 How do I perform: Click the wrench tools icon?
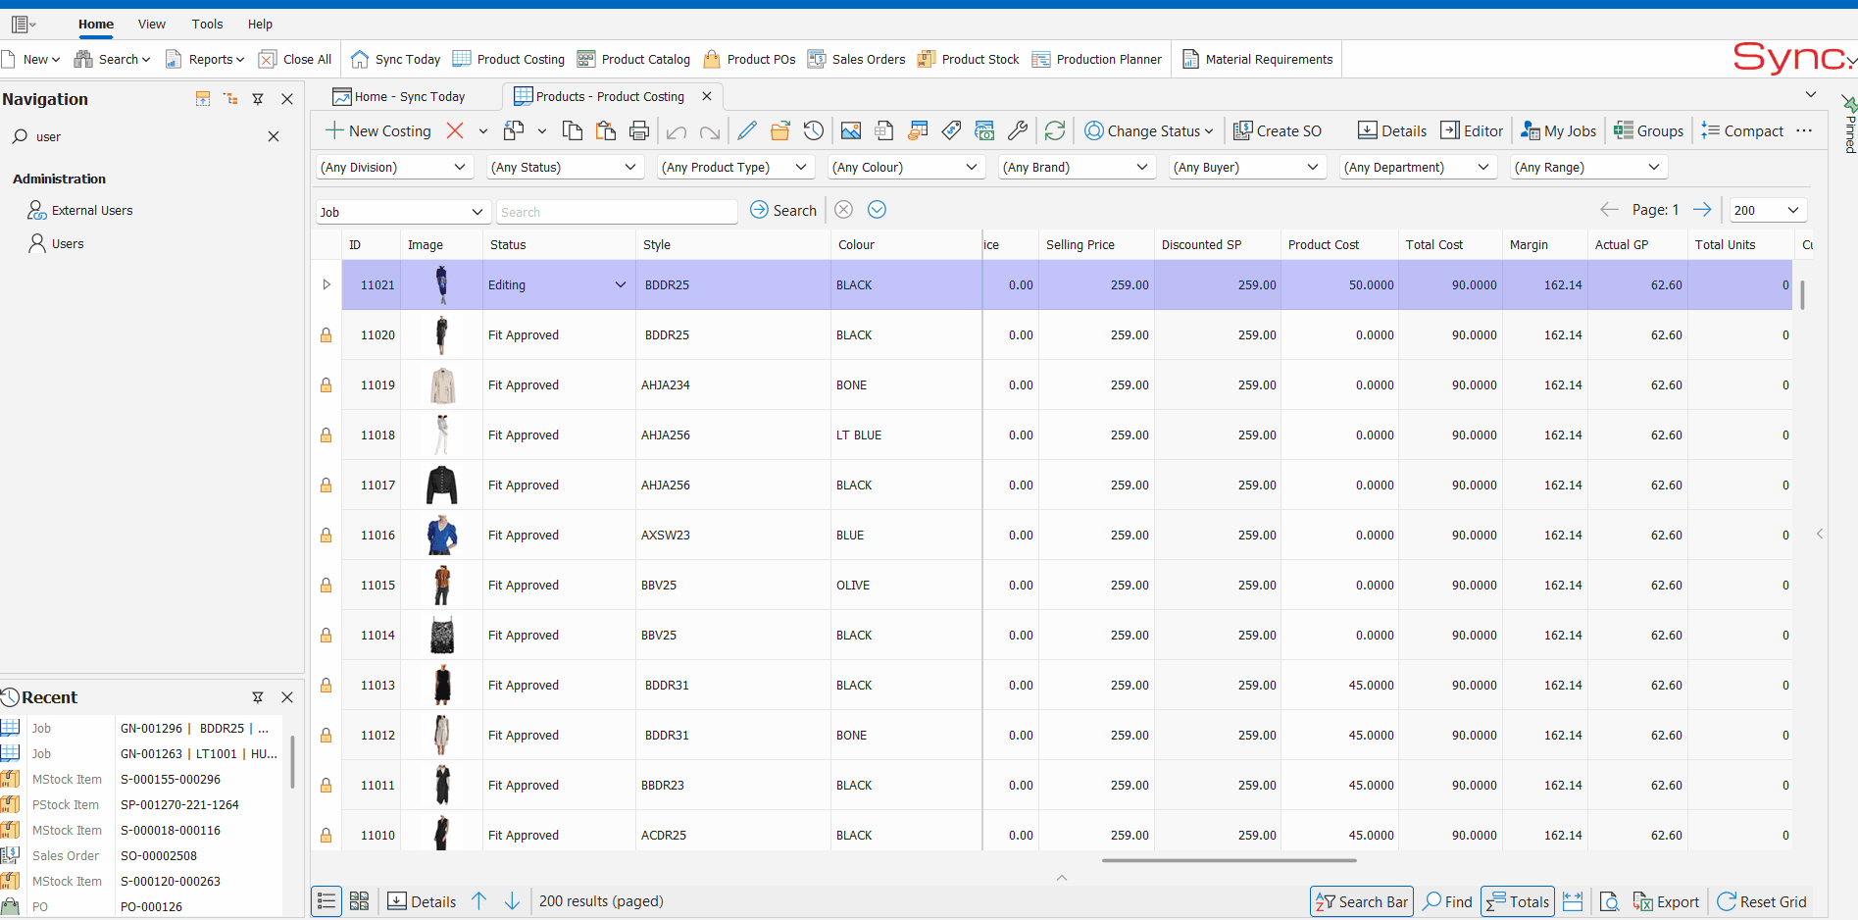pos(1018,130)
